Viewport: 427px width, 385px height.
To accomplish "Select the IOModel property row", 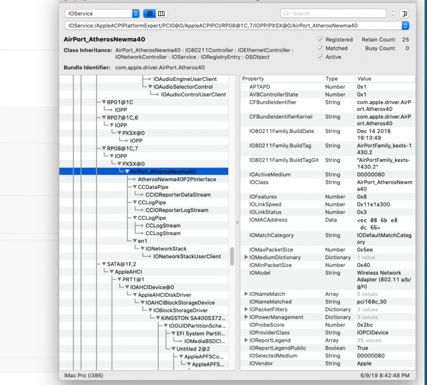I will 328,279.
